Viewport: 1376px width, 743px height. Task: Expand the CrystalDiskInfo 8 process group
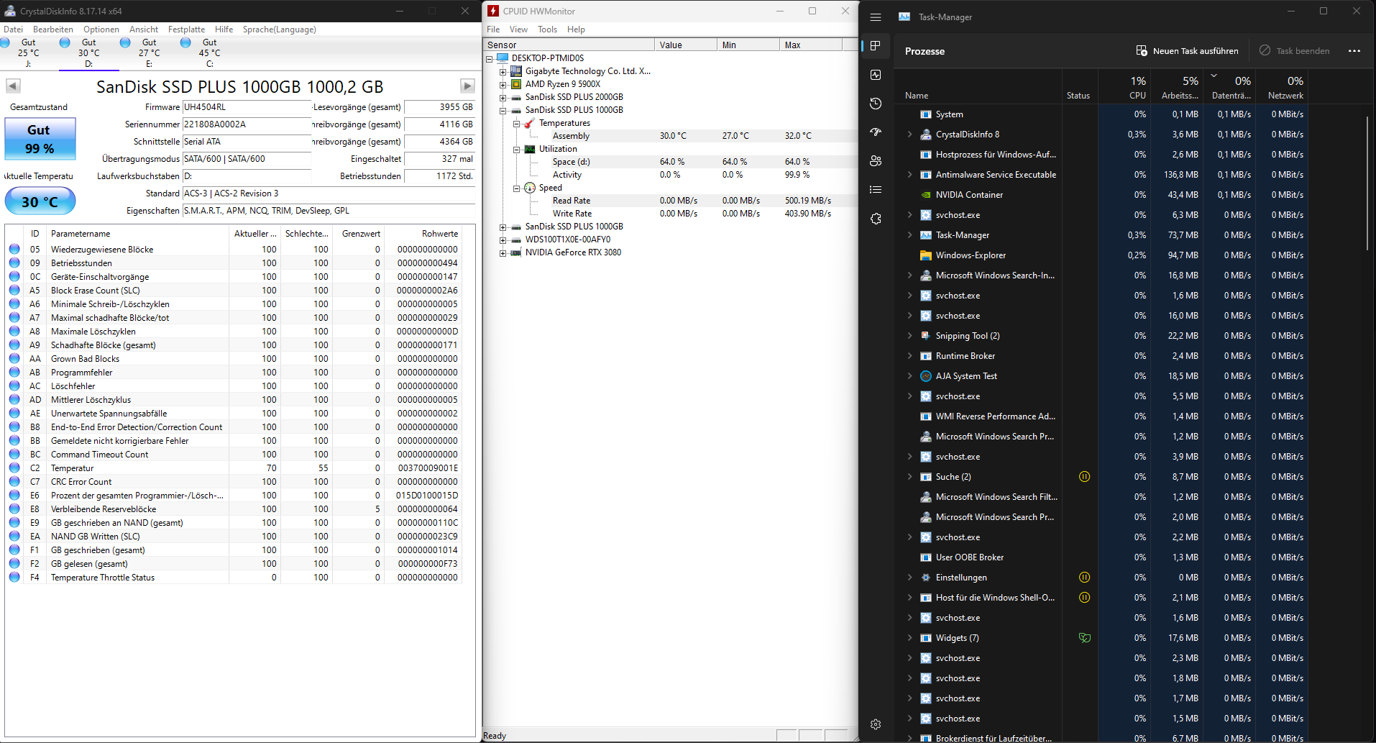pos(909,135)
